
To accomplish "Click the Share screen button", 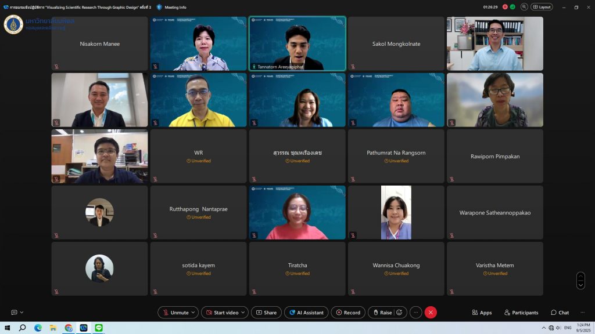I will 266,313.
